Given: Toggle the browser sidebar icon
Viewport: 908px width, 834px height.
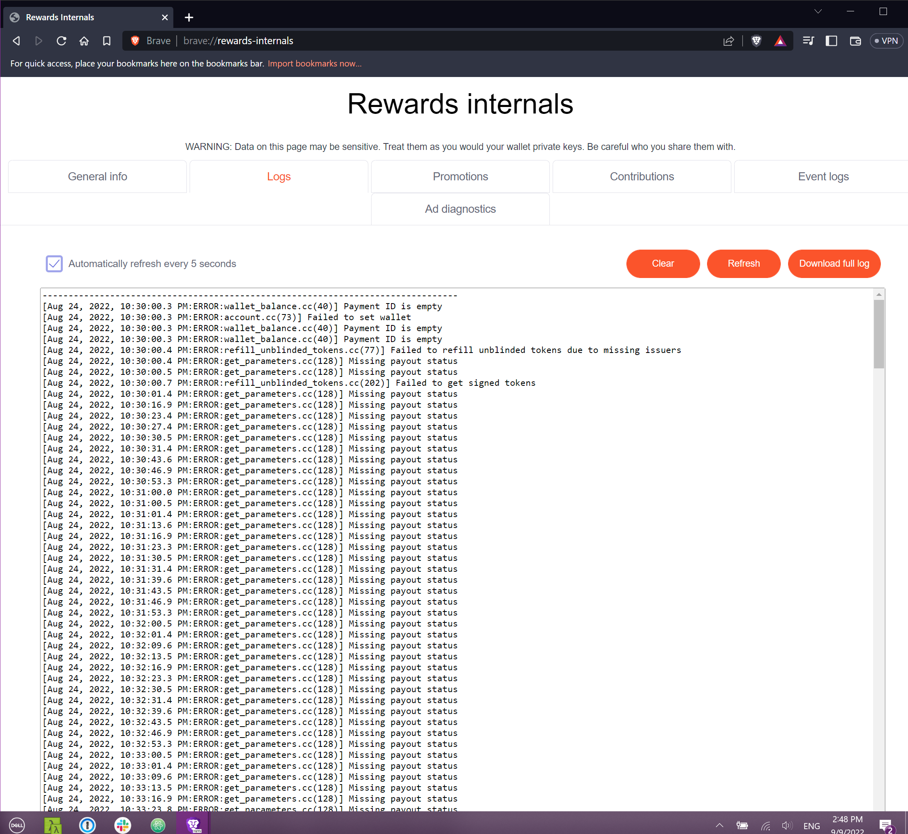Looking at the screenshot, I should point(832,41).
